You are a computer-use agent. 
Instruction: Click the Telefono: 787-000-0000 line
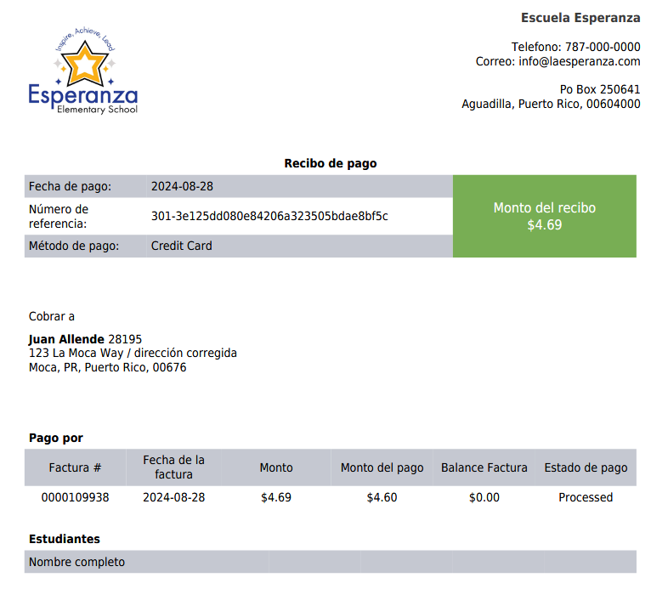click(x=575, y=47)
